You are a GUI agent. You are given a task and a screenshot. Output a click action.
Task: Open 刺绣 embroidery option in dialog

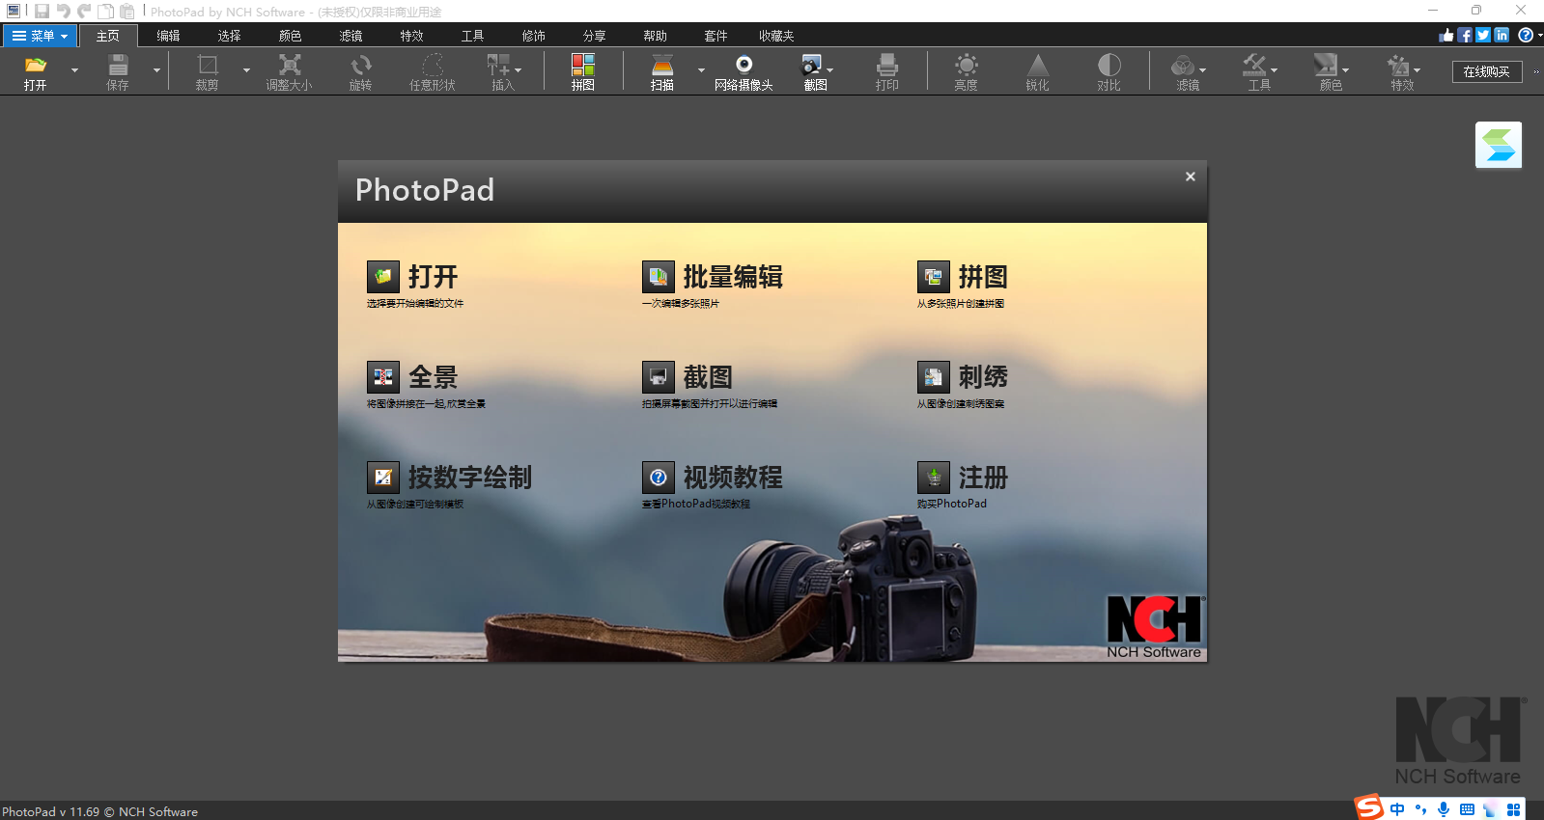pos(982,377)
